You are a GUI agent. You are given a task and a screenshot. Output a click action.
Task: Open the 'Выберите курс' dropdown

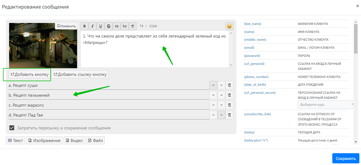click(x=326, y=104)
